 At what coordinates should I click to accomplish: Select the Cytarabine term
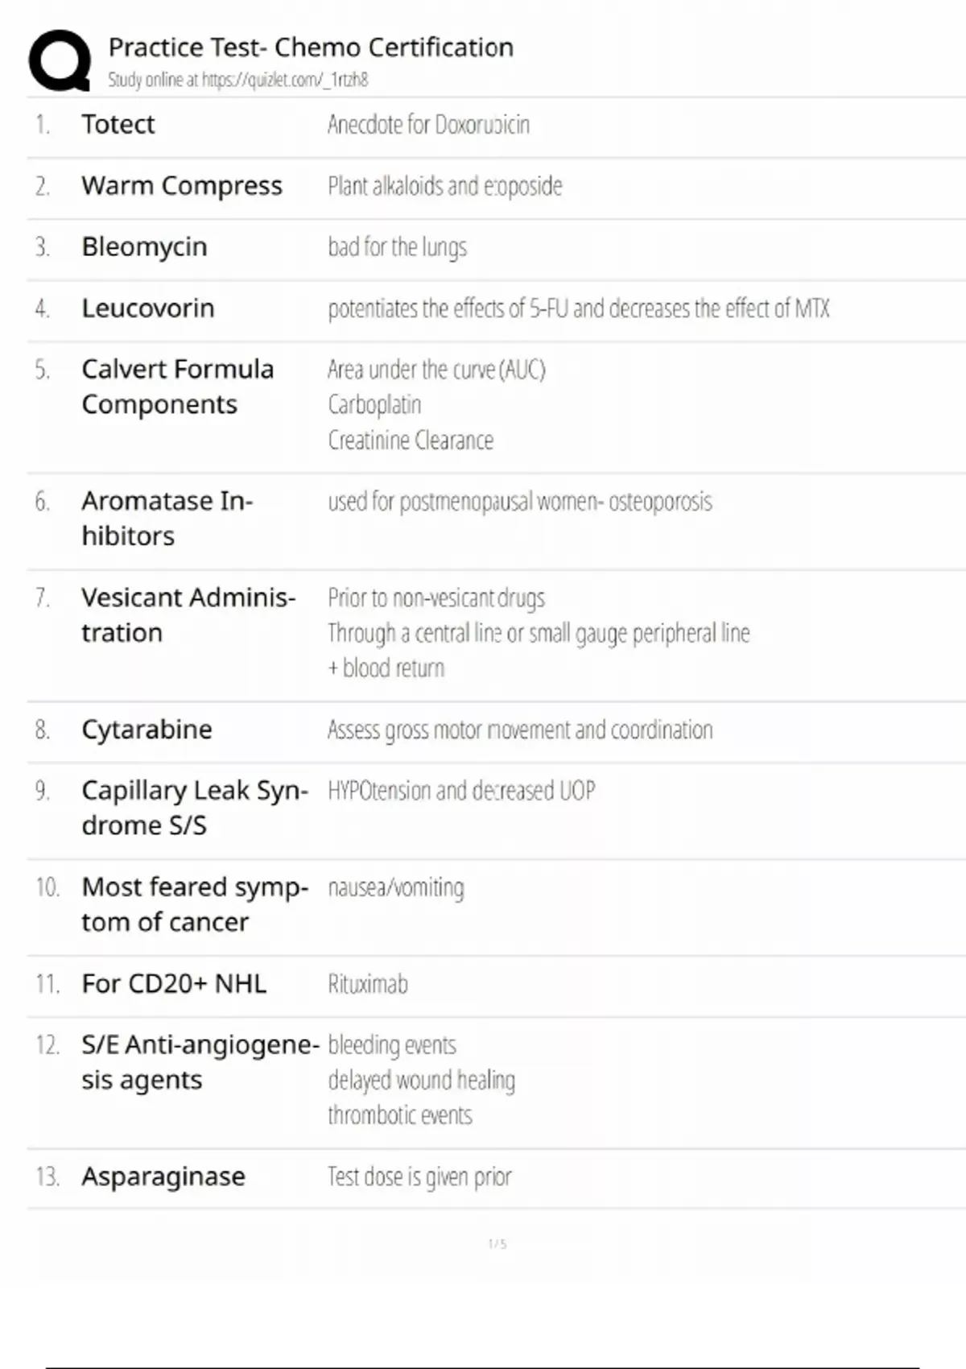147,730
